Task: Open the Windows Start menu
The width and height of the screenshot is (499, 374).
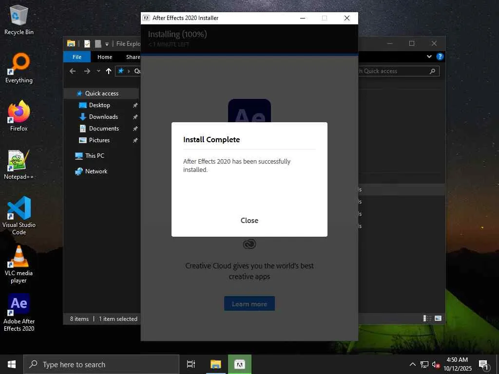Action: [12, 364]
